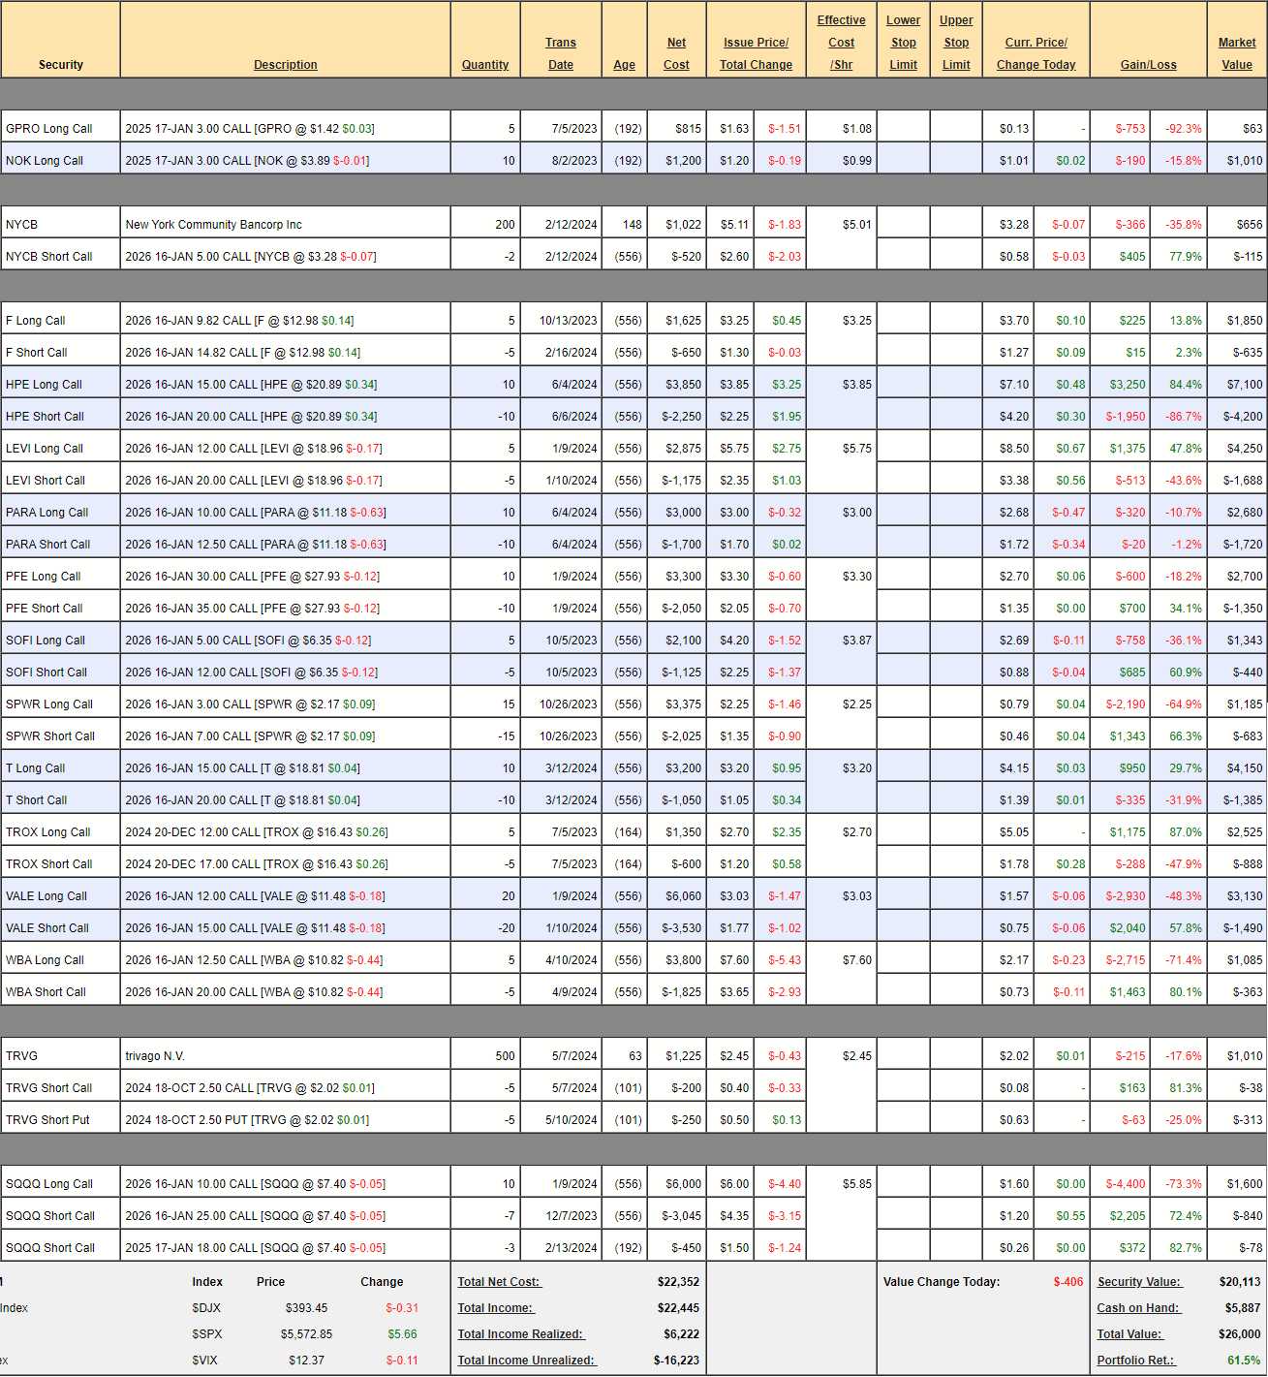Image resolution: width=1268 pixels, height=1377 pixels.
Task: Select the Trans Date column header
Action: pos(560,53)
